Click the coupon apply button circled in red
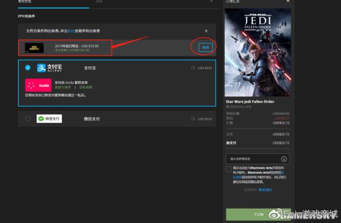The height and width of the screenshot is (223, 341). point(205,48)
